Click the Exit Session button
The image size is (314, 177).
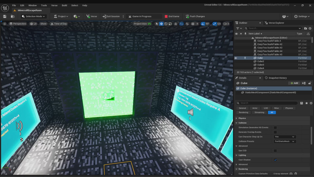[111, 17]
